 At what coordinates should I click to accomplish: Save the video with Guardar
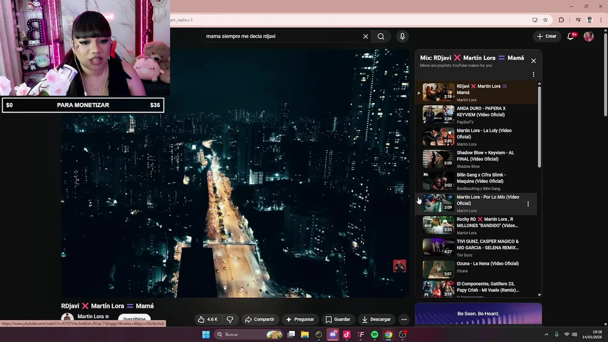338,320
